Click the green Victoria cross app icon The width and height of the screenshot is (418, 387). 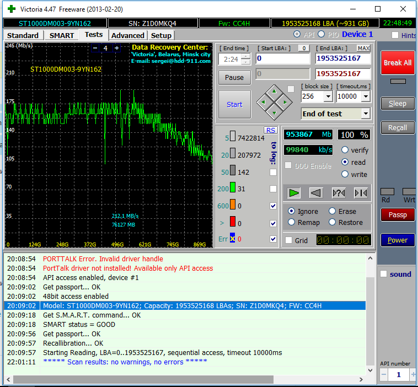tap(12, 9)
